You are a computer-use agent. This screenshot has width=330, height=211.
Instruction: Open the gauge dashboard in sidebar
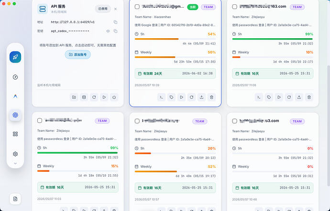(x=15, y=77)
